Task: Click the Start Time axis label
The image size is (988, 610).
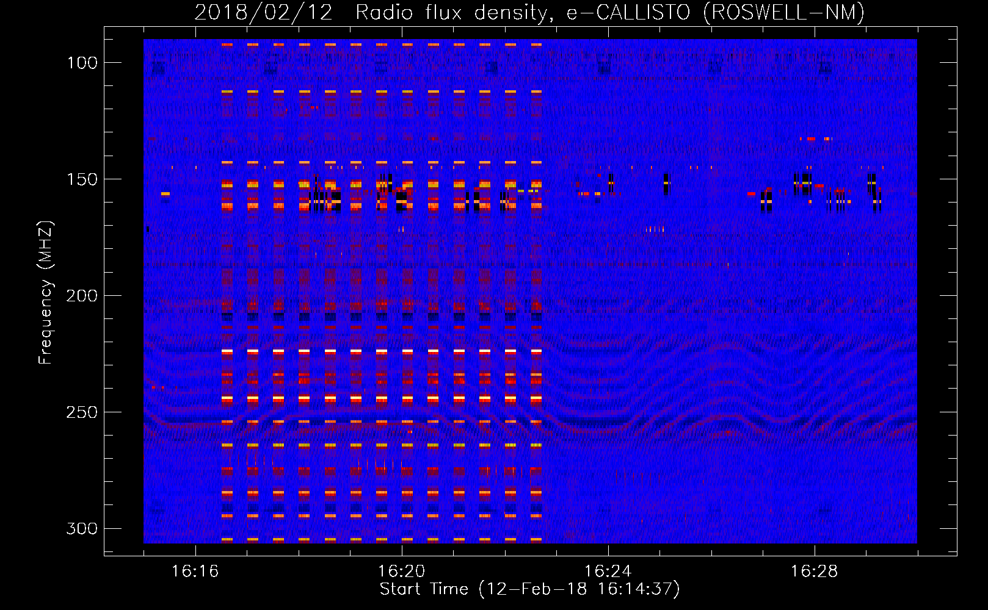Action: tap(529, 589)
